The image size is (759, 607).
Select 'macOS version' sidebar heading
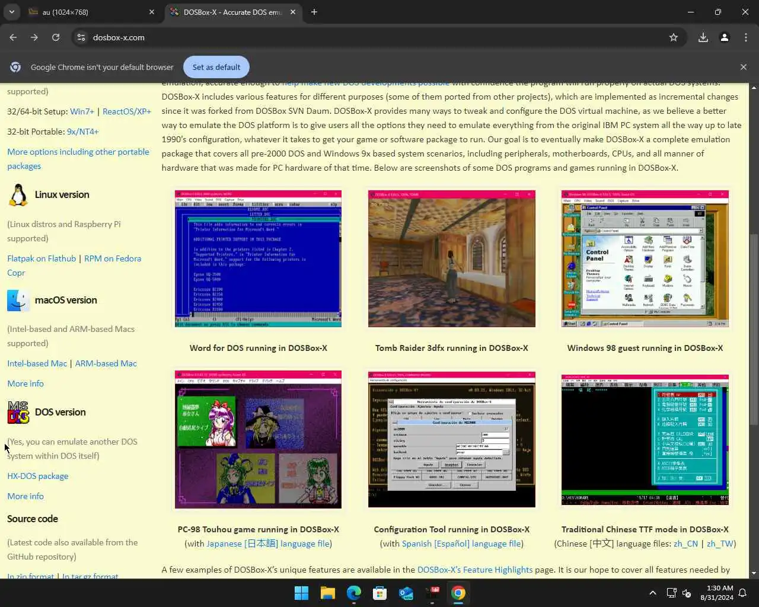click(x=66, y=300)
